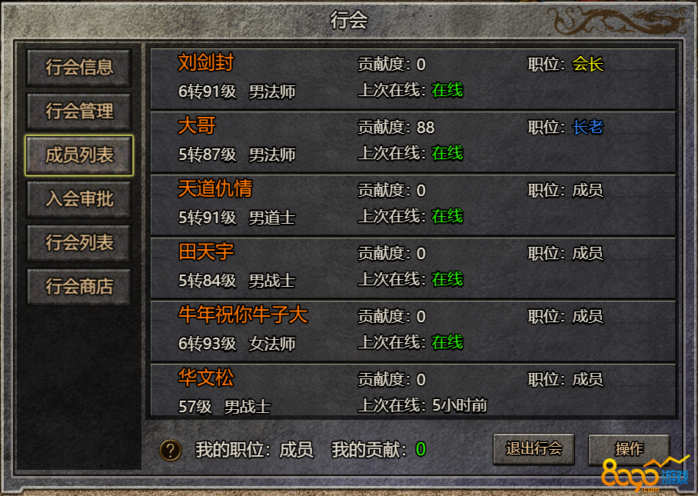The width and height of the screenshot is (698, 496).
Task: Click the 我的贡献 value
Action: click(x=420, y=449)
